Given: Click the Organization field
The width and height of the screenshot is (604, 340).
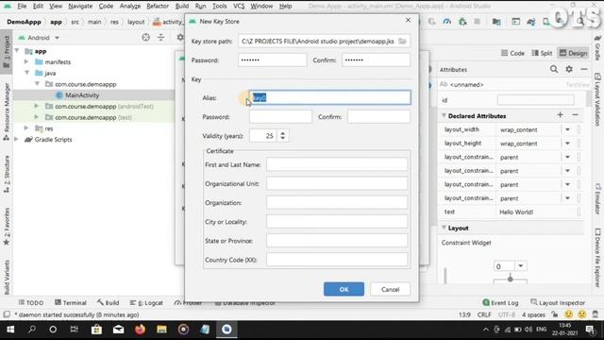Looking at the screenshot, I should tap(337, 202).
